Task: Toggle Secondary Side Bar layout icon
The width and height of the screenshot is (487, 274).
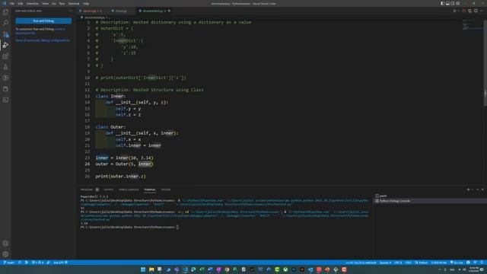Action: (x=453, y=3)
